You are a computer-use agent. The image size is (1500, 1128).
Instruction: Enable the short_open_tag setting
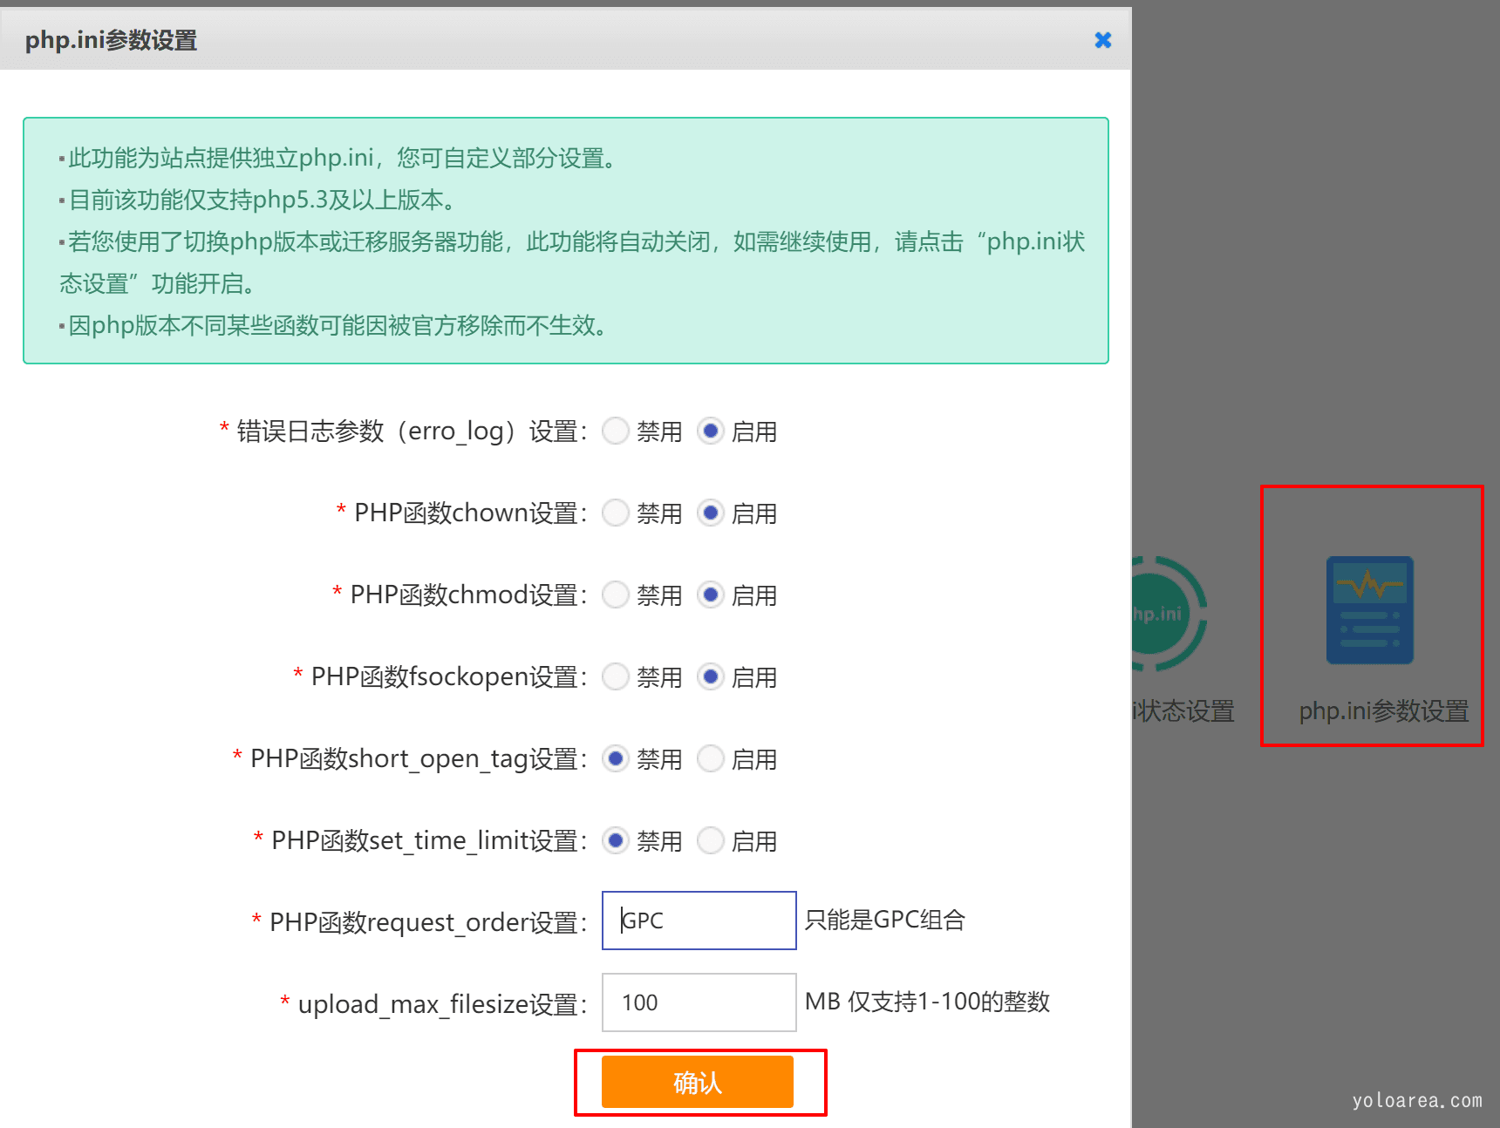click(x=711, y=758)
